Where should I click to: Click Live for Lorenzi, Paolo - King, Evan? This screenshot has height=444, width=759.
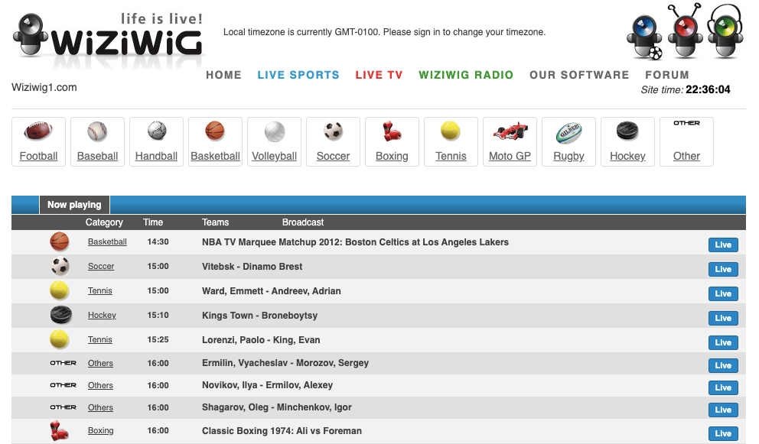(x=723, y=342)
